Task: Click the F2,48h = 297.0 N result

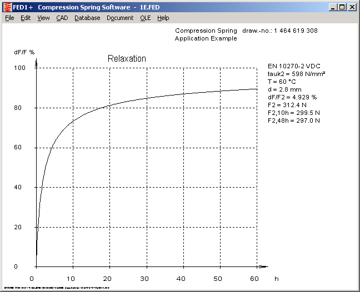Action: pos(293,120)
